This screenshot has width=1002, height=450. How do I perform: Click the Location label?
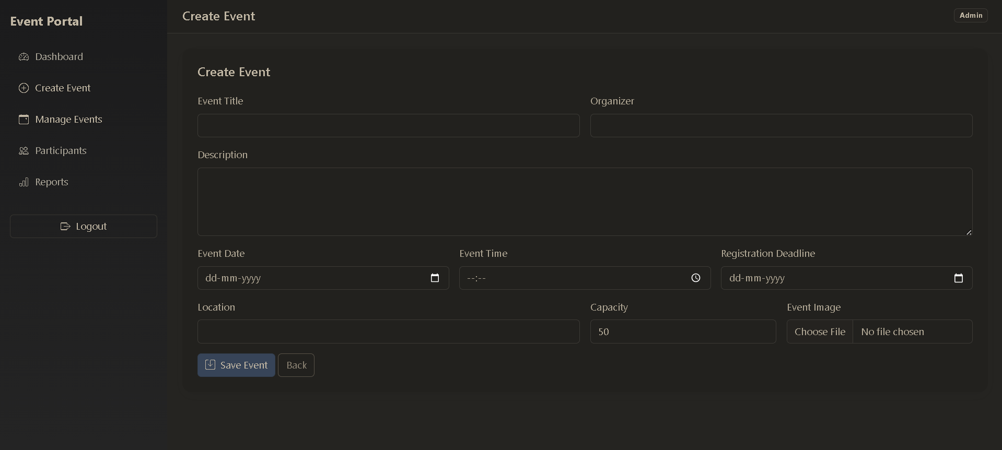coord(216,307)
